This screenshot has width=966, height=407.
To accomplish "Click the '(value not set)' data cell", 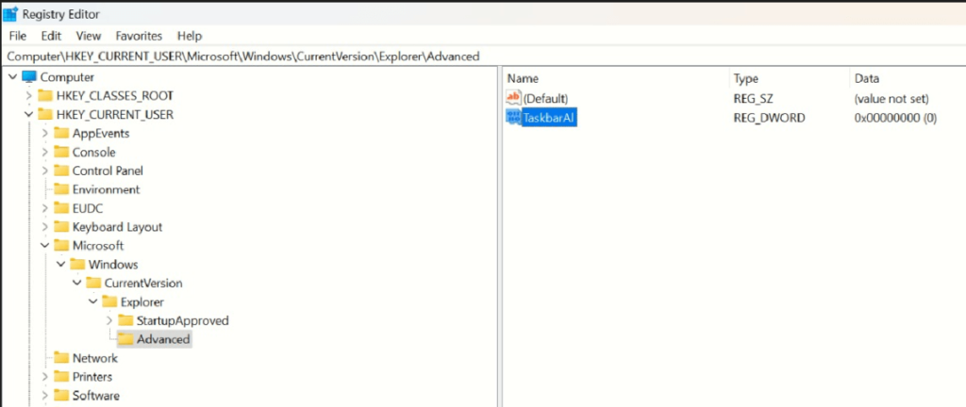I will [x=891, y=98].
